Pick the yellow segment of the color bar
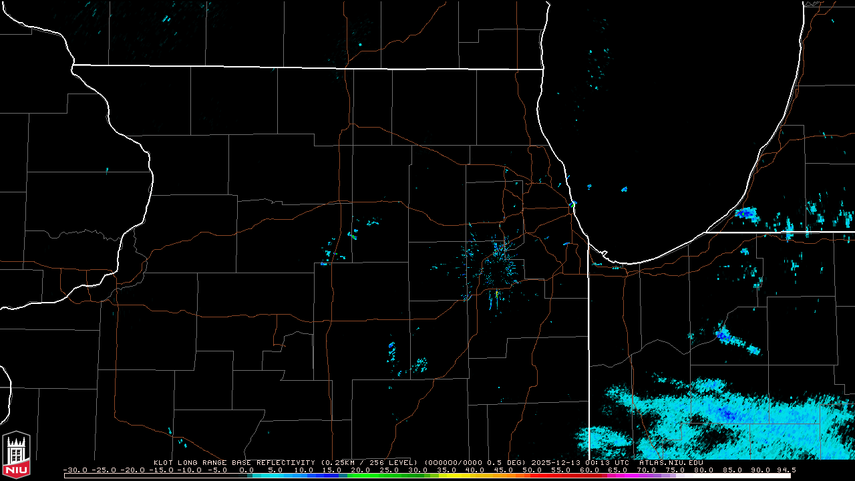 (x=461, y=476)
